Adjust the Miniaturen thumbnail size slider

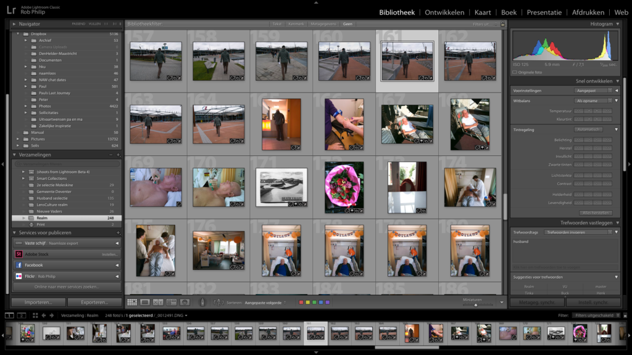point(476,305)
